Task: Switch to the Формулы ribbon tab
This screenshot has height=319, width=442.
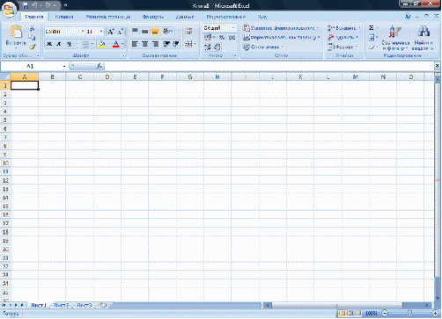Action: coord(153,17)
